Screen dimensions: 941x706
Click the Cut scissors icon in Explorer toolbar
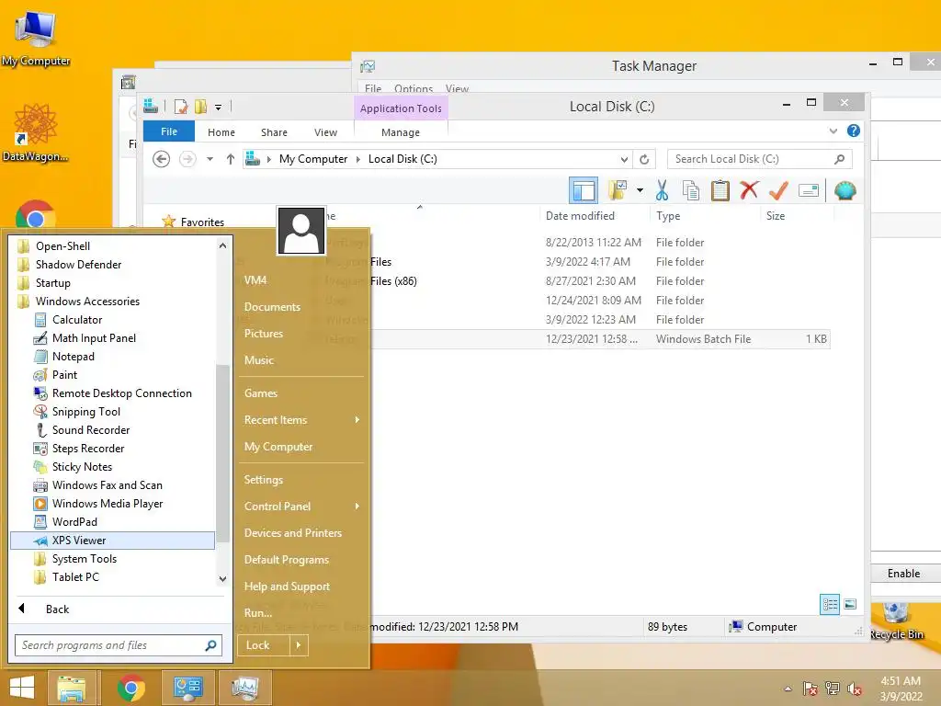coord(662,191)
